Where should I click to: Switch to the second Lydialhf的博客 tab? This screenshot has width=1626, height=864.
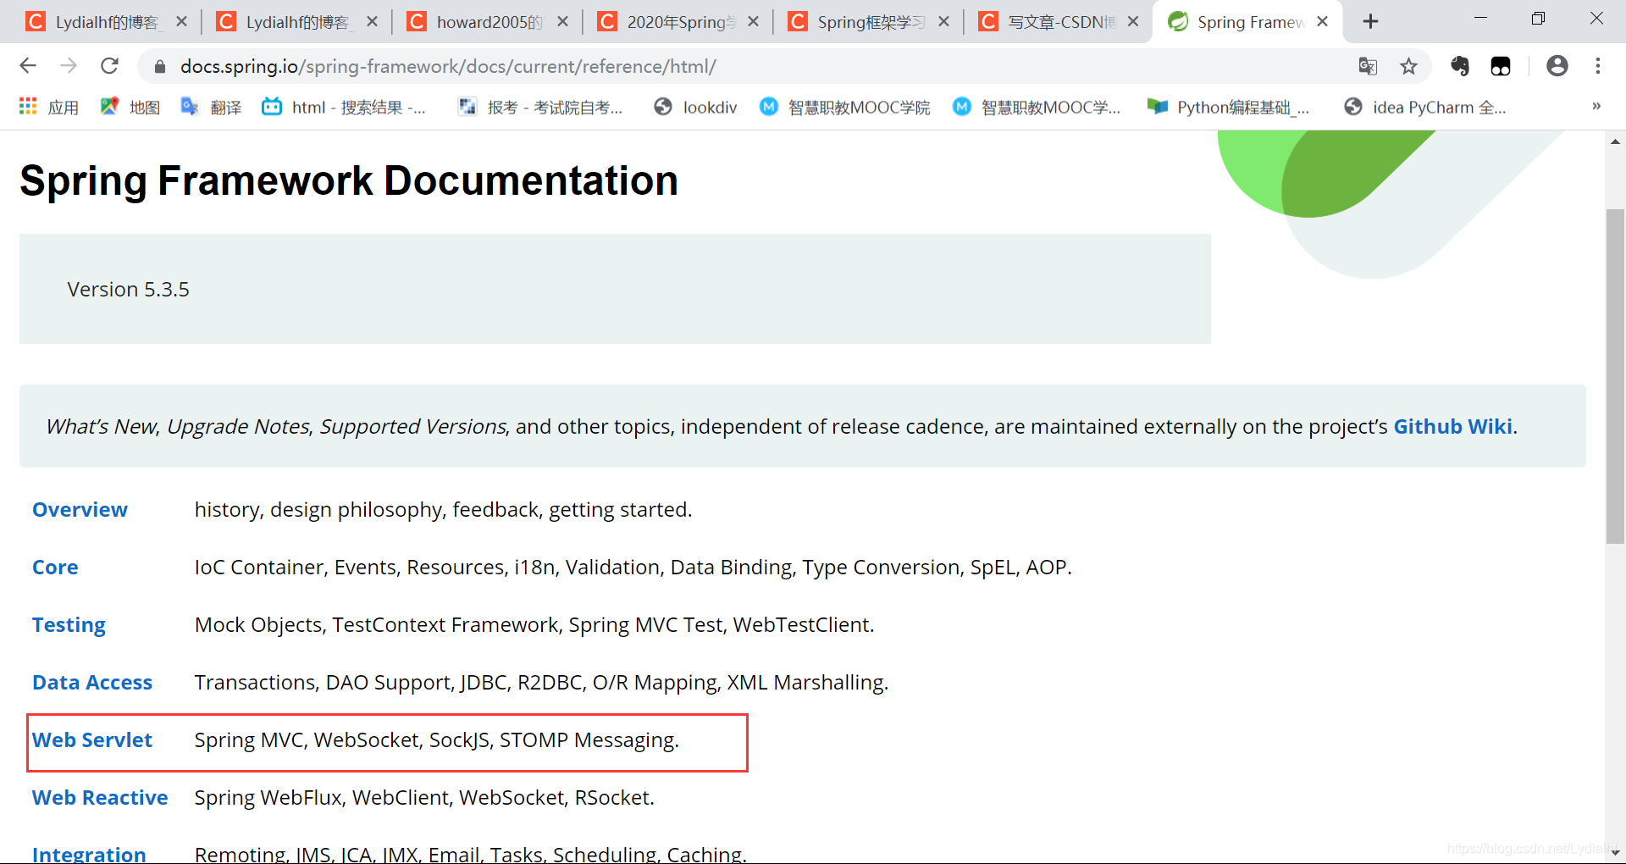[296, 22]
